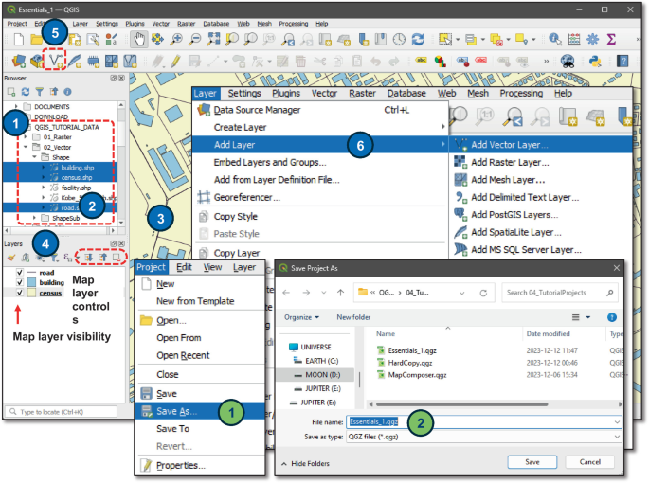Click the Save button in dialog
The image size is (649, 483).
[532, 461]
